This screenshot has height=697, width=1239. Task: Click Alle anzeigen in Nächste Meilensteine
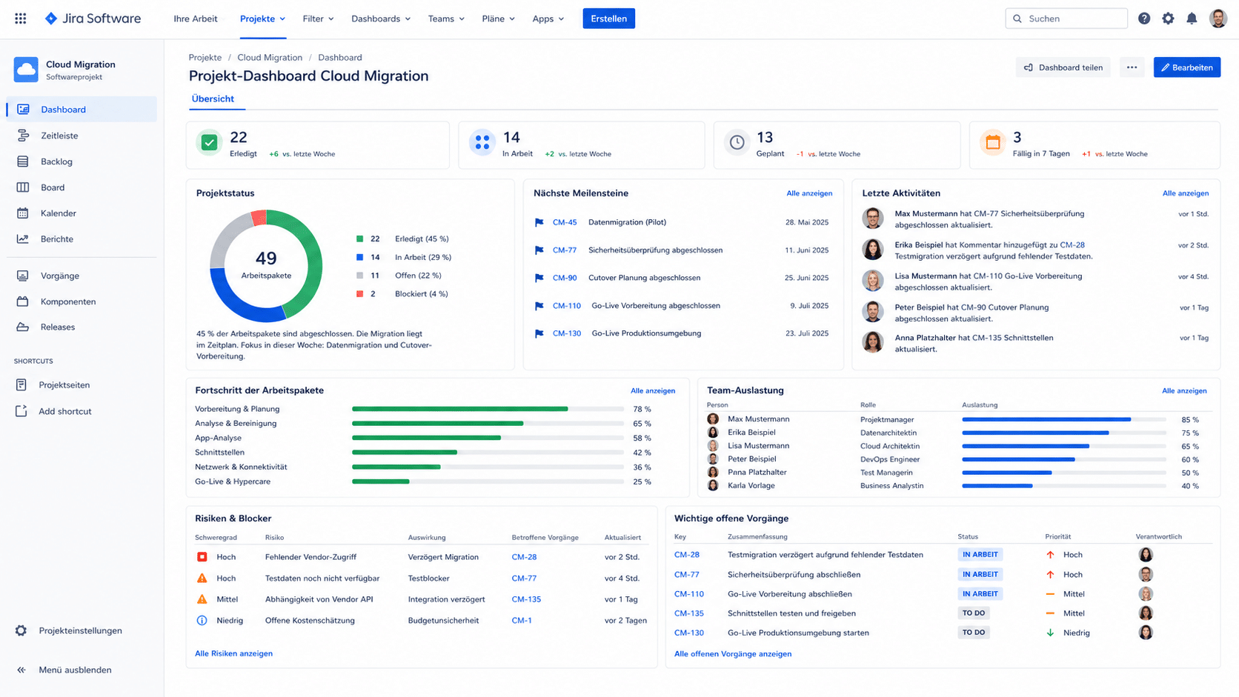[809, 193]
